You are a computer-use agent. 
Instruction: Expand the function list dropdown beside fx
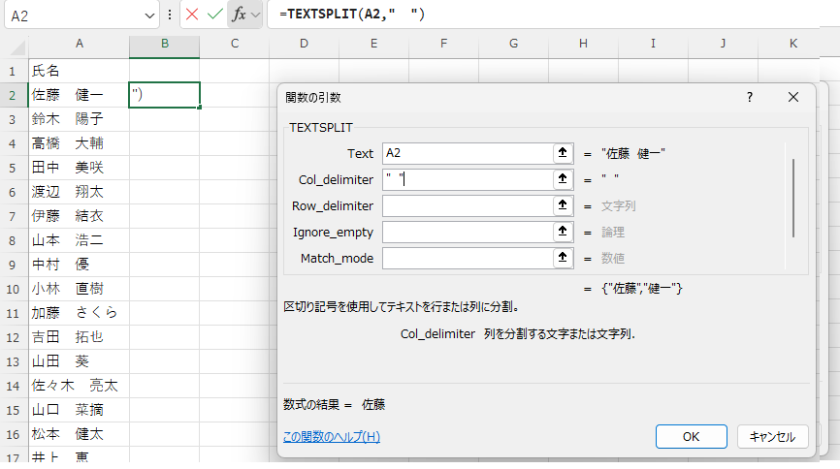256,16
